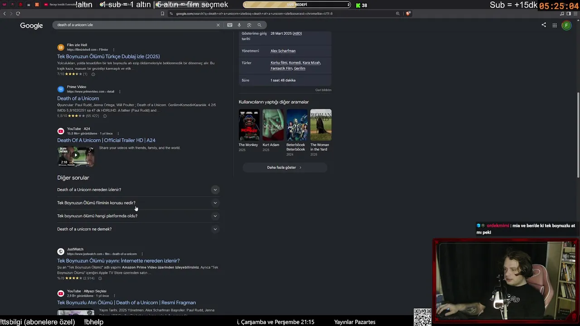Expand 'Death of a Unicorn nereden izlenir?' question

tap(138, 190)
